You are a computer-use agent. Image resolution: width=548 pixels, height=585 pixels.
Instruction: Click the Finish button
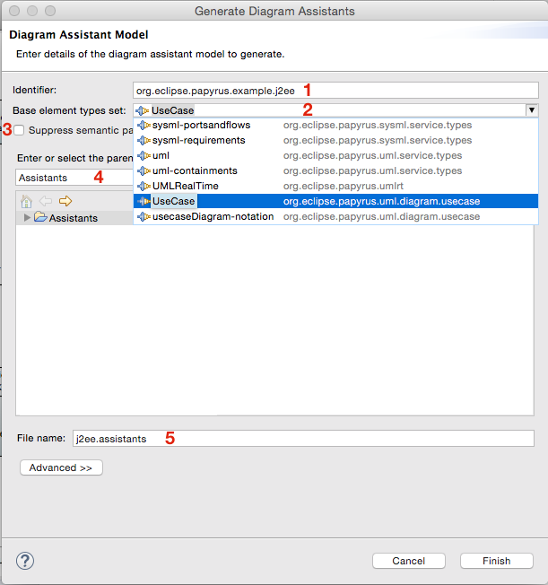tap(497, 561)
